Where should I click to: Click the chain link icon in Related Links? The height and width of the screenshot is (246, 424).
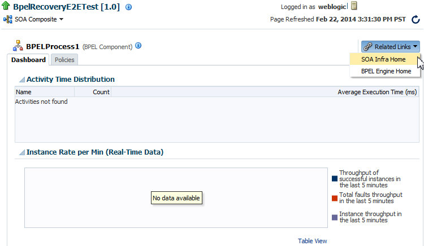pos(368,47)
